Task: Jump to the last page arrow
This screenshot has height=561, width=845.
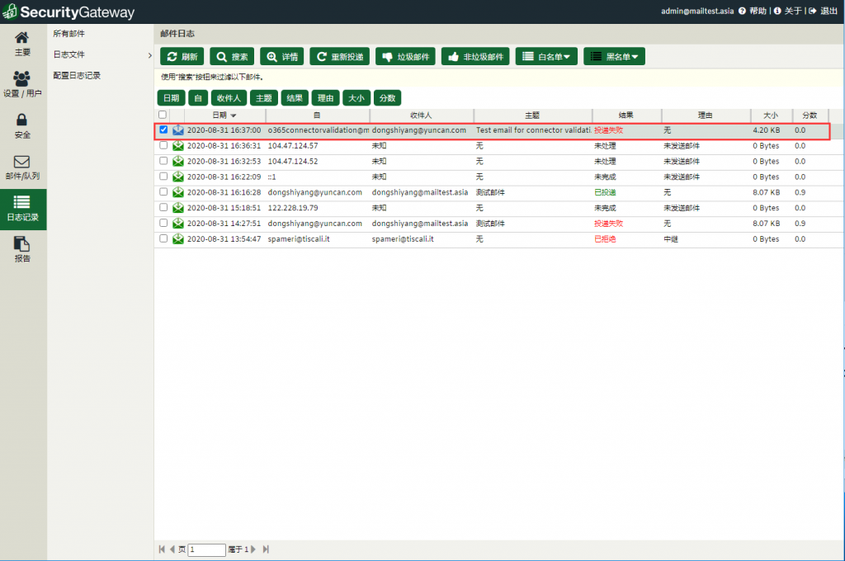Action: [266, 549]
